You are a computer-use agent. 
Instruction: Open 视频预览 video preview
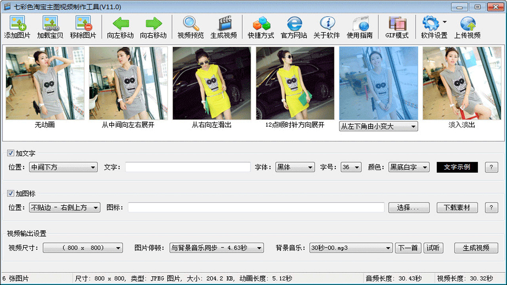pyautogui.click(x=190, y=27)
